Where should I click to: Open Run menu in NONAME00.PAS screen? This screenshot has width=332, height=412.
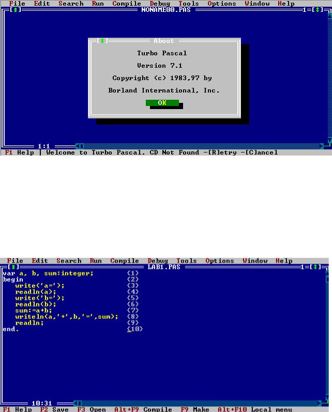click(x=98, y=4)
